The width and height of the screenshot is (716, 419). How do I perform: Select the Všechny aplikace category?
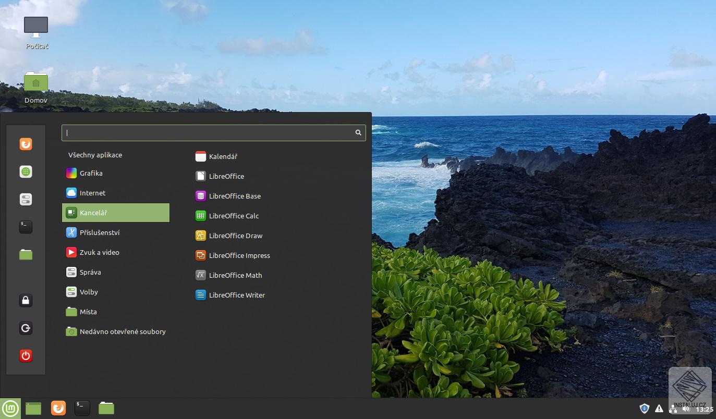95,155
